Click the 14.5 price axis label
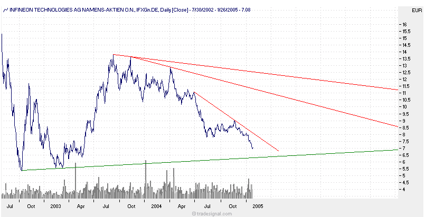 tap(408, 45)
